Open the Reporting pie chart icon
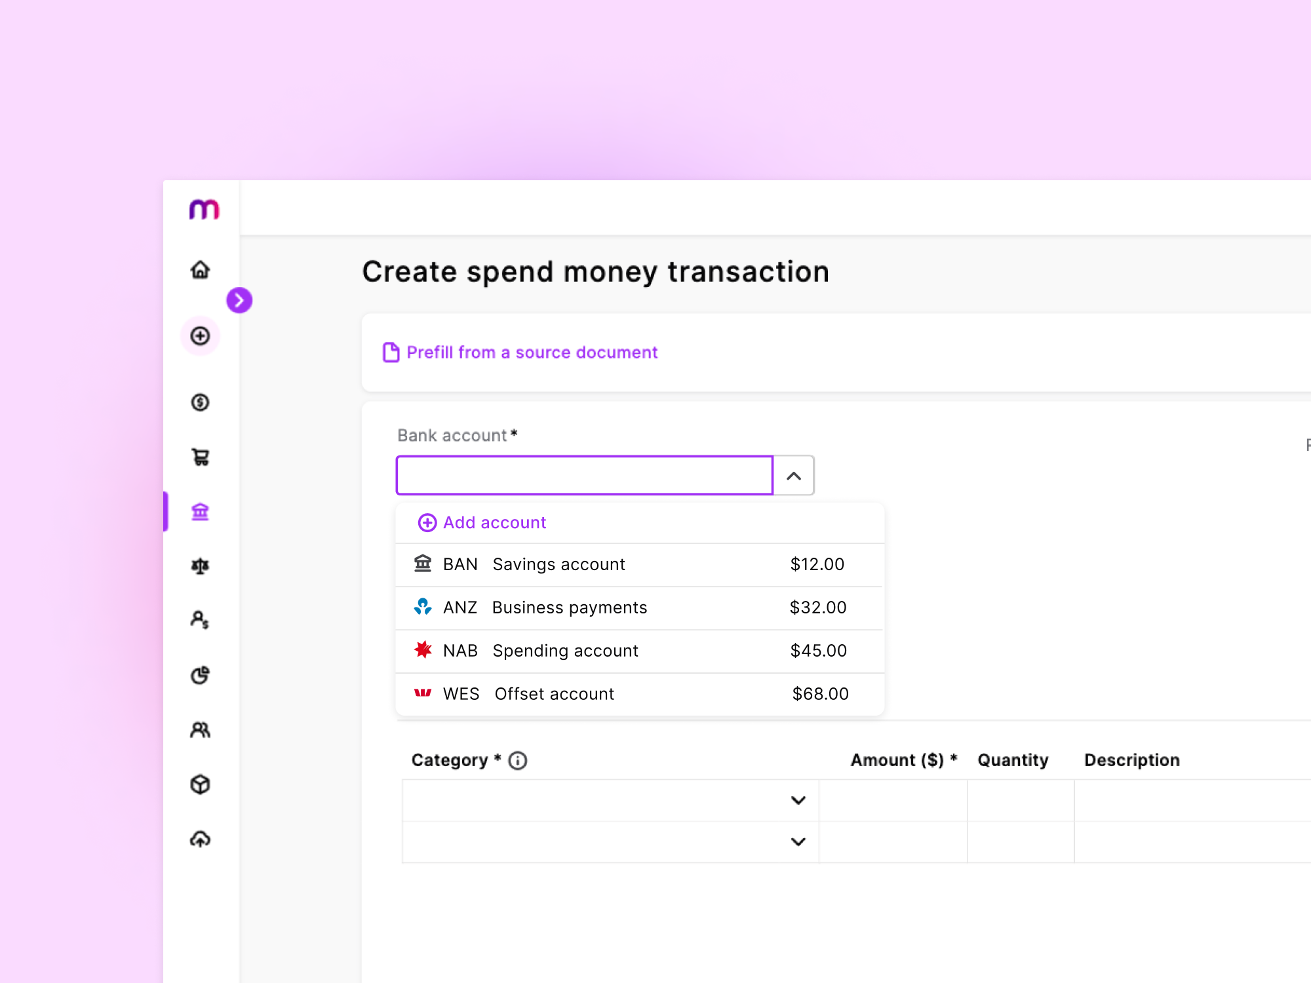This screenshot has height=983, width=1311. coord(201,675)
